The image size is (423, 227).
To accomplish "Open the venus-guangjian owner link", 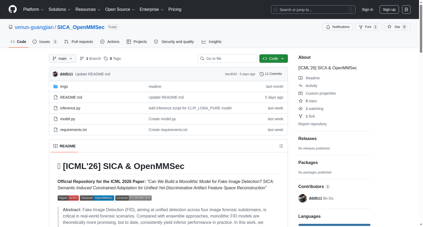I will pos(34,27).
